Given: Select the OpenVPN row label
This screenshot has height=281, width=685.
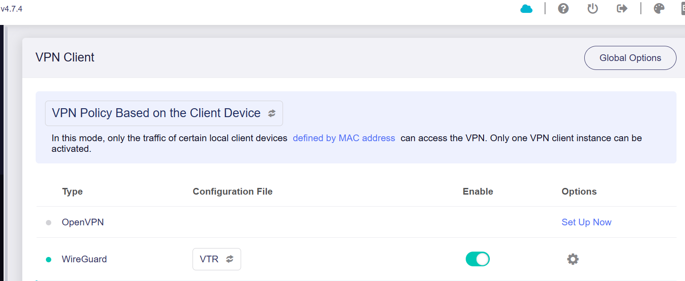Looking at the screenshot, I should (x=83, y=222).
